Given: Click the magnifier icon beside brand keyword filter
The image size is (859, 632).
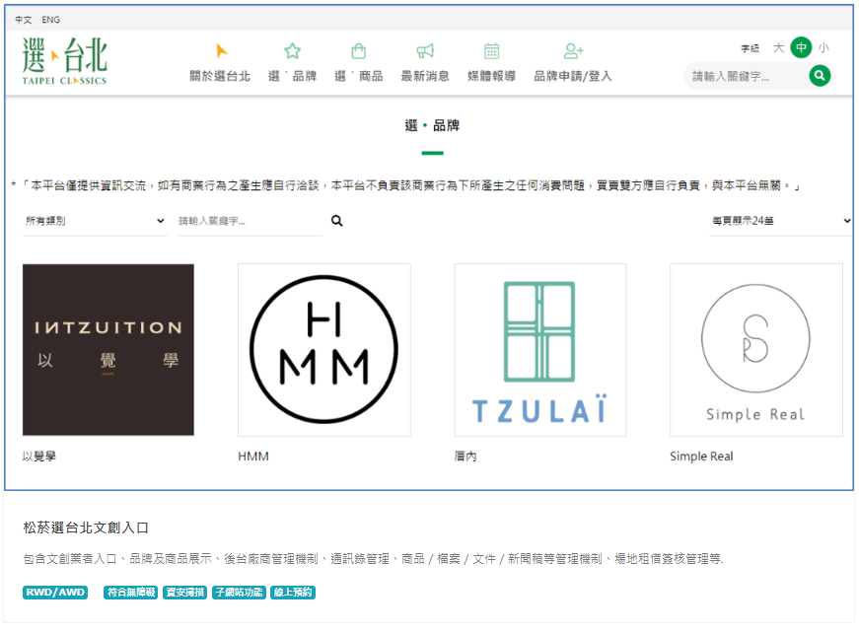Looking at the screenshot, I should point(337,221).
